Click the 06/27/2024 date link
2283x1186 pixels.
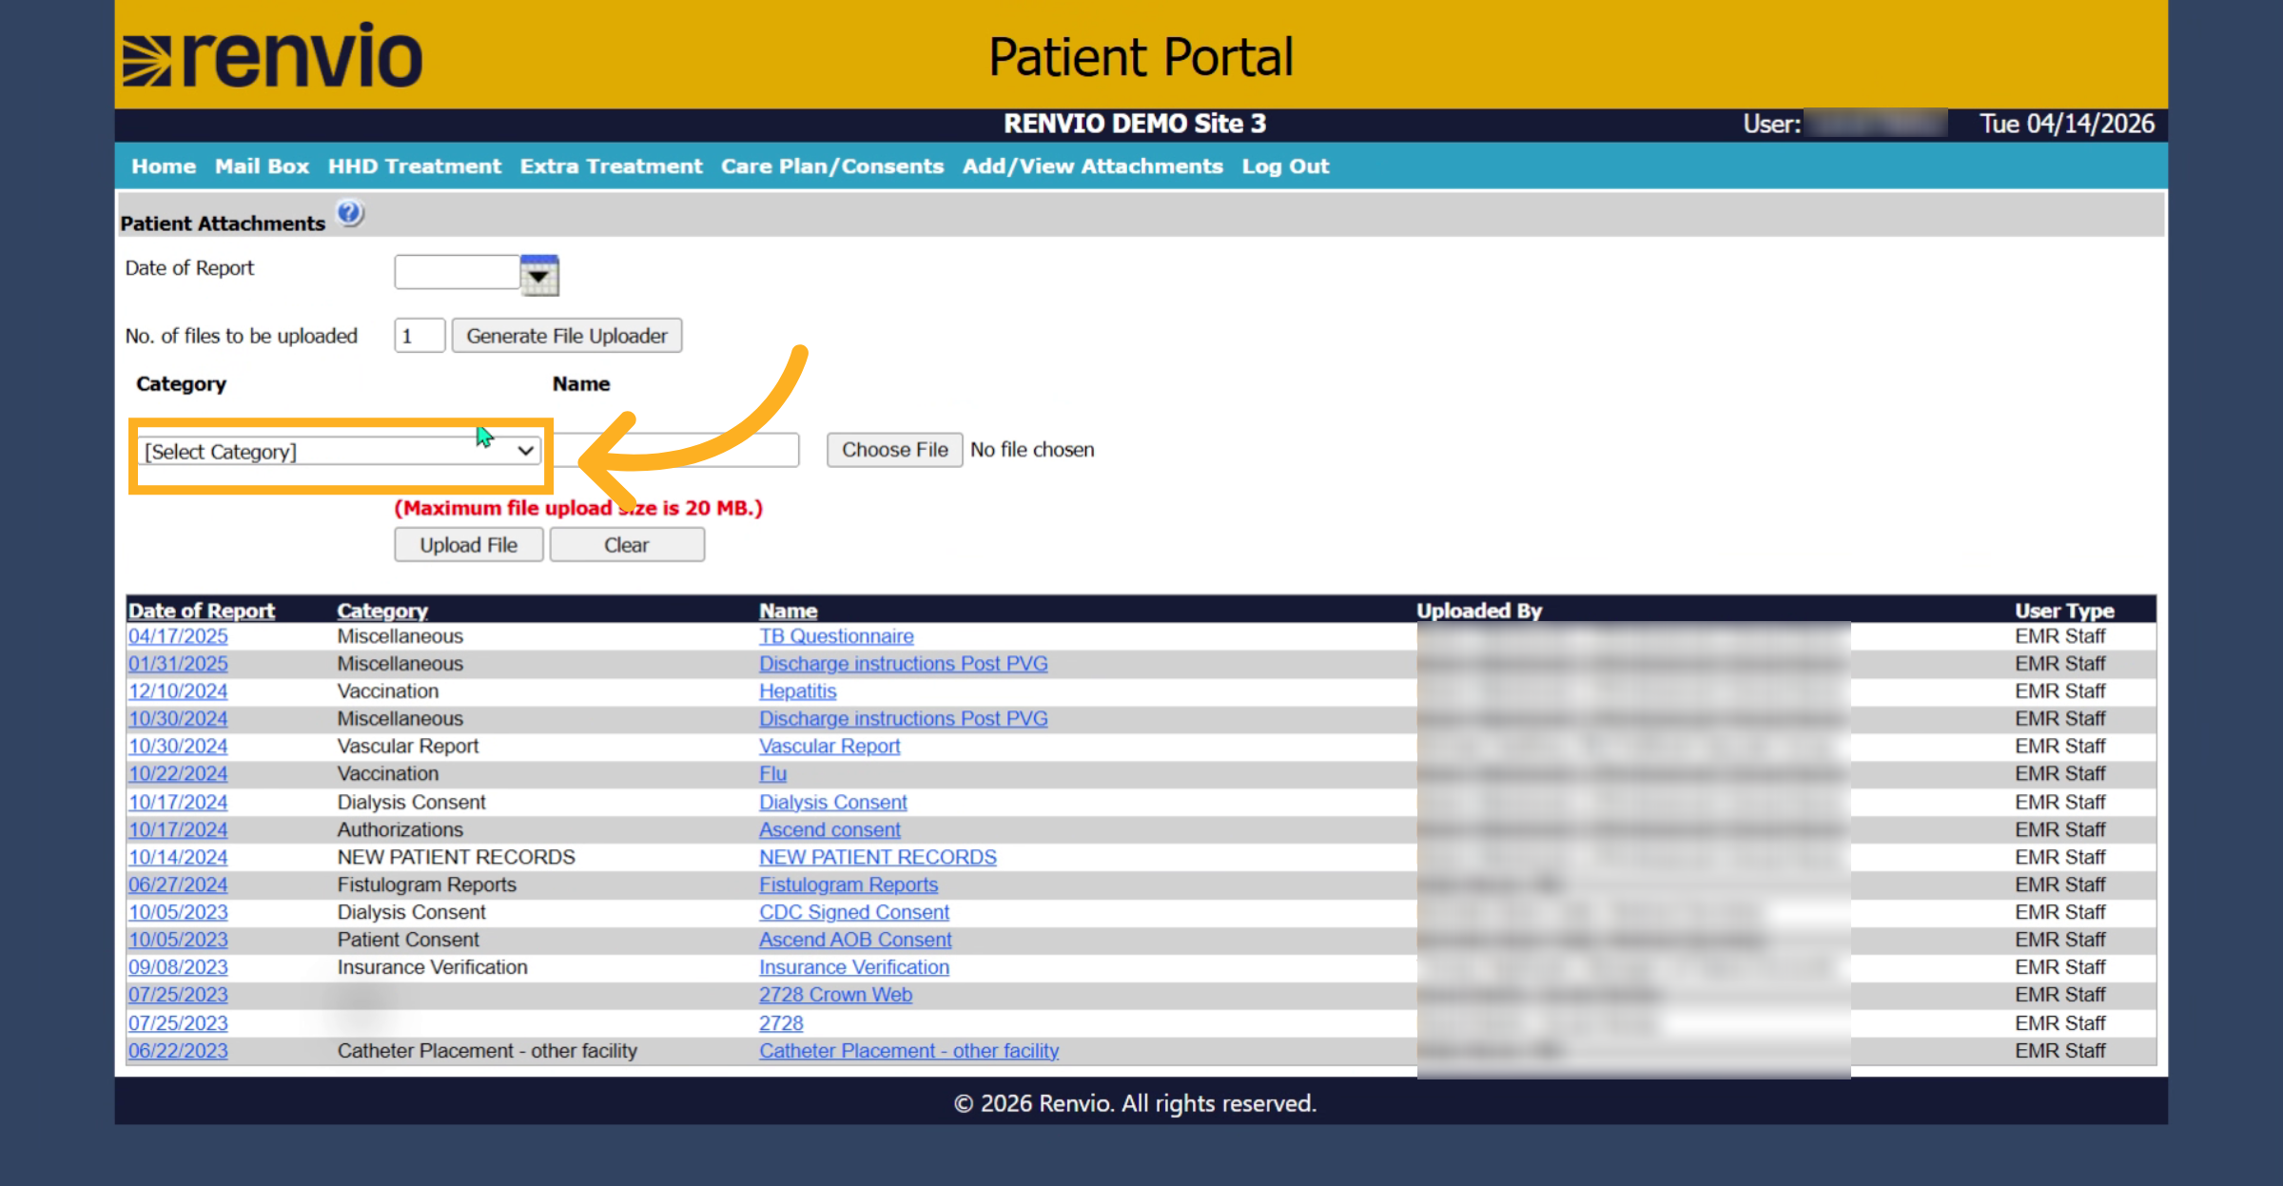tap(179, 885)
